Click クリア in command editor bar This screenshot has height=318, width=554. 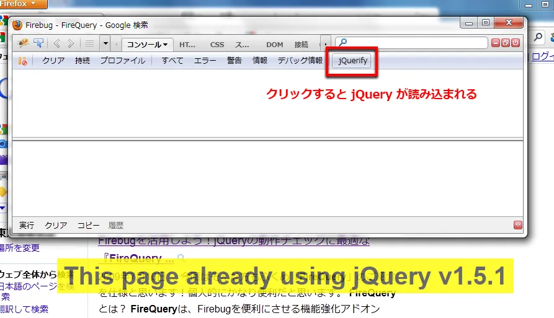(56, 225)
